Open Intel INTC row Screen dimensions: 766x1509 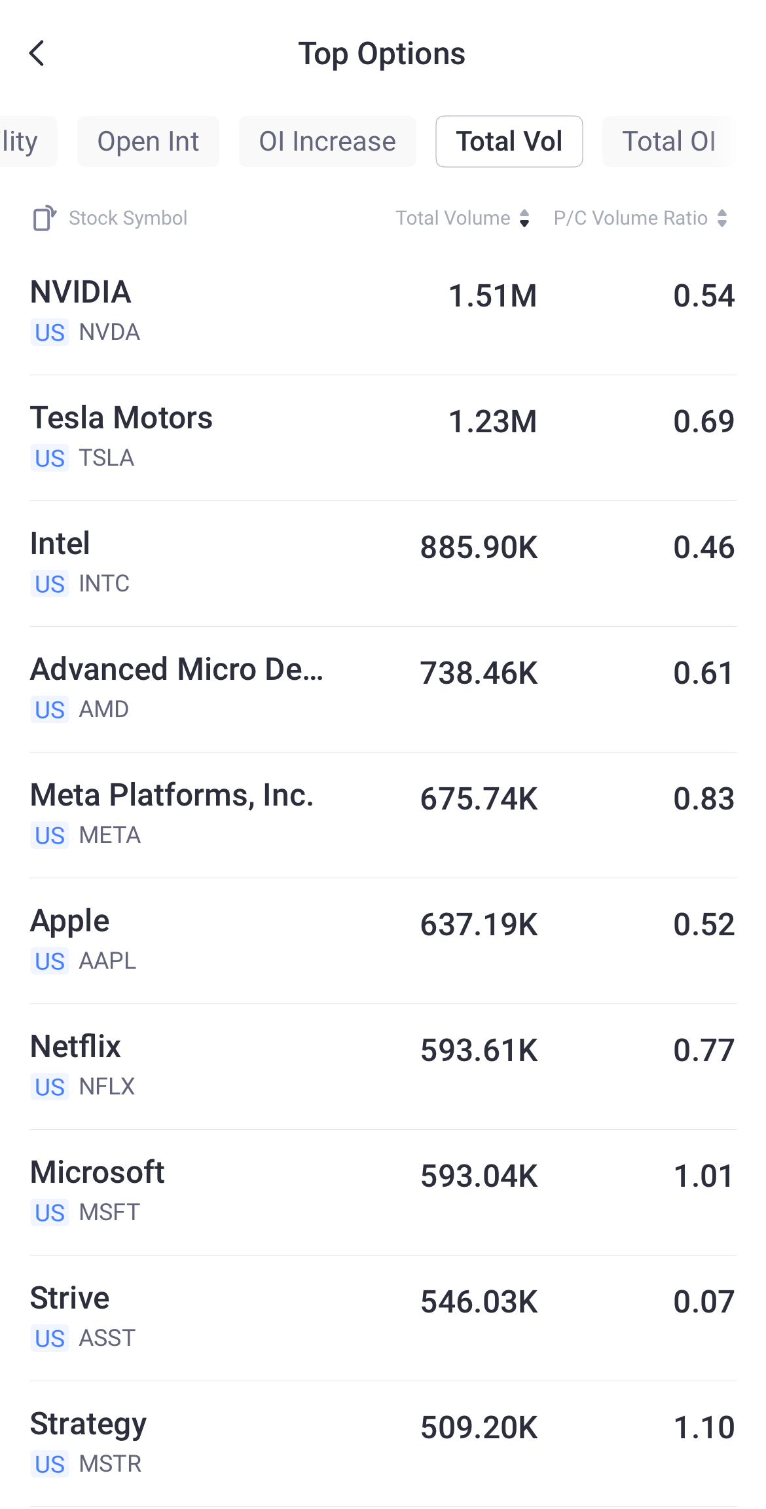click(x=383, y=563)
